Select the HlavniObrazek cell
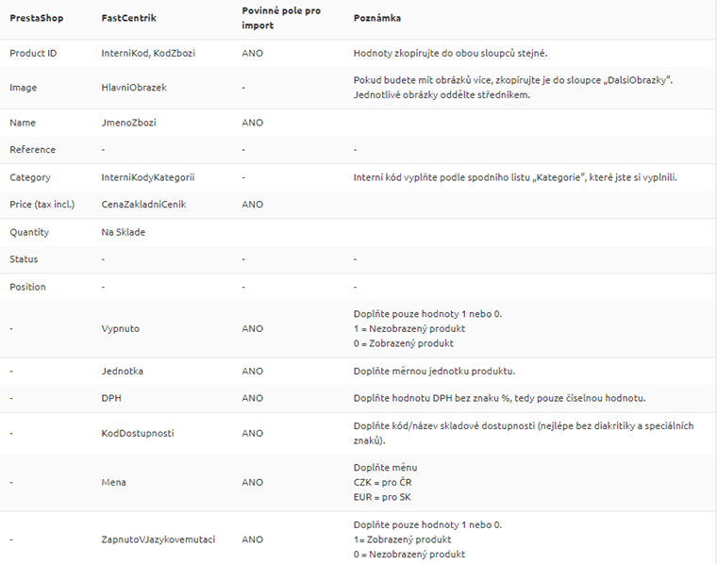This screenshot has height=564, width=717. (x=133, y=88)
